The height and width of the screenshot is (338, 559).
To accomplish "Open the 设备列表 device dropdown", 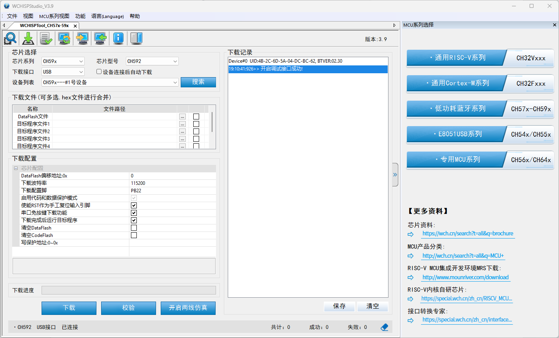I will [x=110, y=83].
